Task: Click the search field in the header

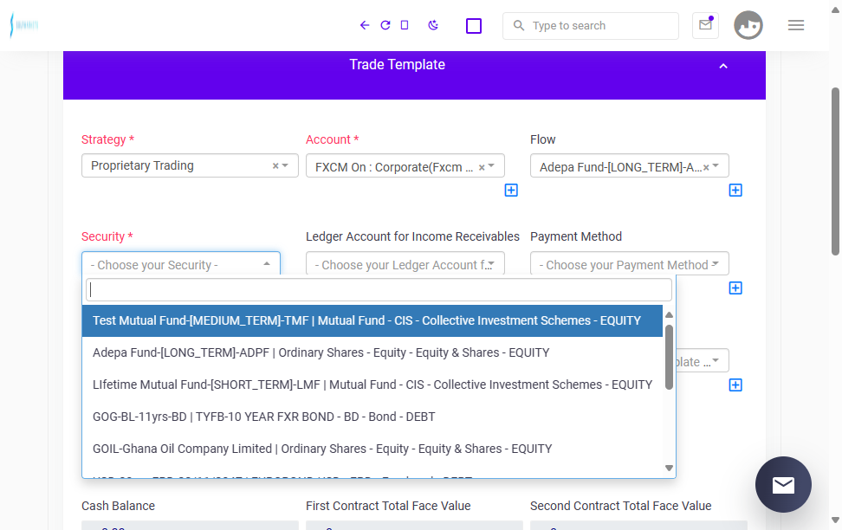Action: click(590, 26)
